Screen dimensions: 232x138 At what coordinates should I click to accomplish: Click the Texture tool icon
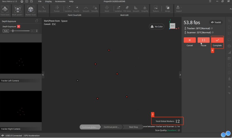[x=156, y=9]
